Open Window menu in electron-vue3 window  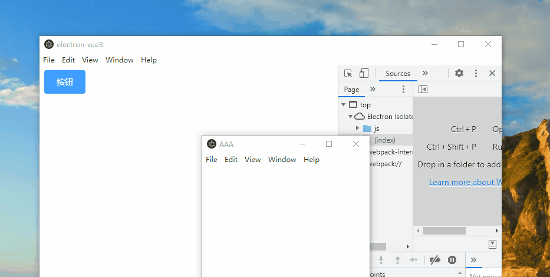click(x=120, y=60)
